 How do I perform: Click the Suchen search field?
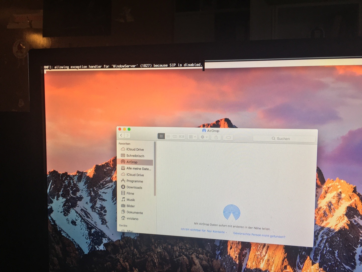pyautogui.click(x=284, y=139)
